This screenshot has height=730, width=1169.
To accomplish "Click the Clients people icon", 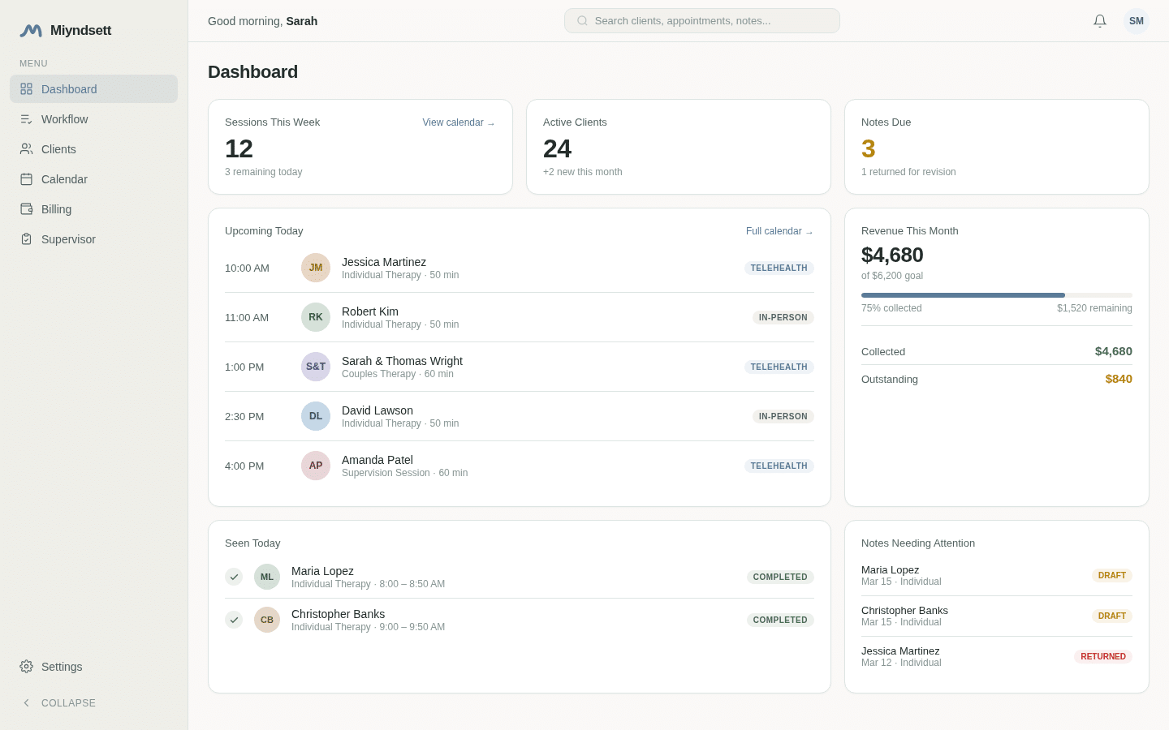I will click(x=26, y=149).
